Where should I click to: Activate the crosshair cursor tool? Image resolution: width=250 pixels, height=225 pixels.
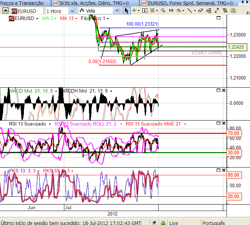coord(134,11)
